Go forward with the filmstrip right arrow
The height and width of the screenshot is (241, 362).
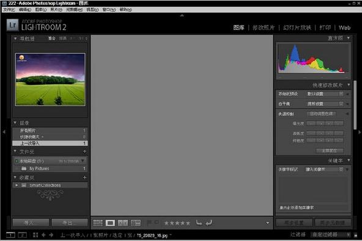coord(51,235)
